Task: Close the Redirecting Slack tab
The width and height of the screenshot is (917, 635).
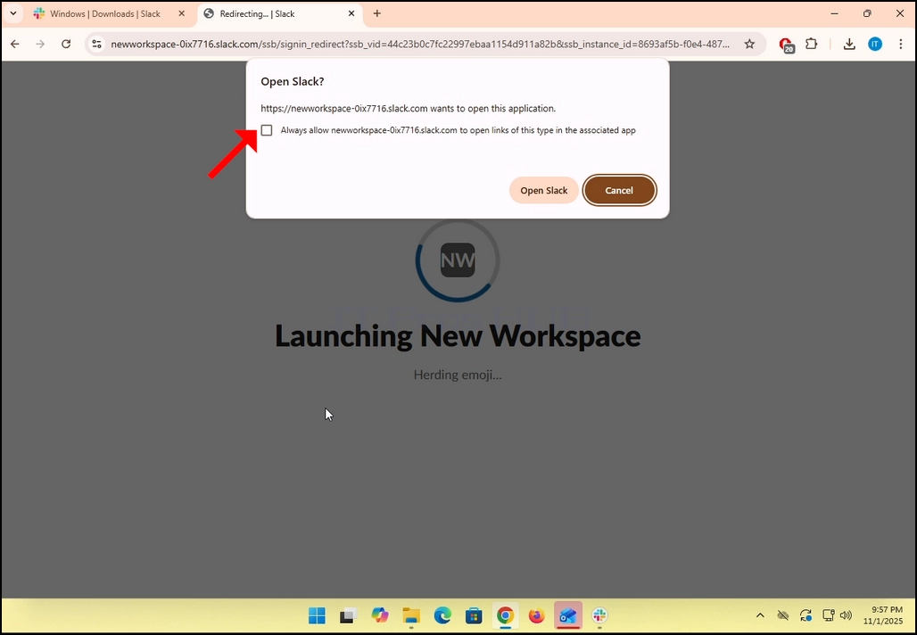Action: tap(351, 13)
